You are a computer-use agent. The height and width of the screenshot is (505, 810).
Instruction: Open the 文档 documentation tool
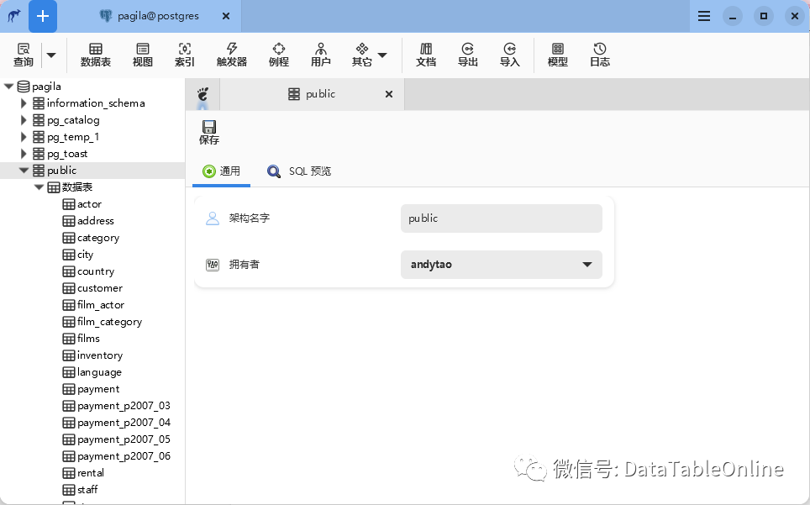click(x=426, y=55)
